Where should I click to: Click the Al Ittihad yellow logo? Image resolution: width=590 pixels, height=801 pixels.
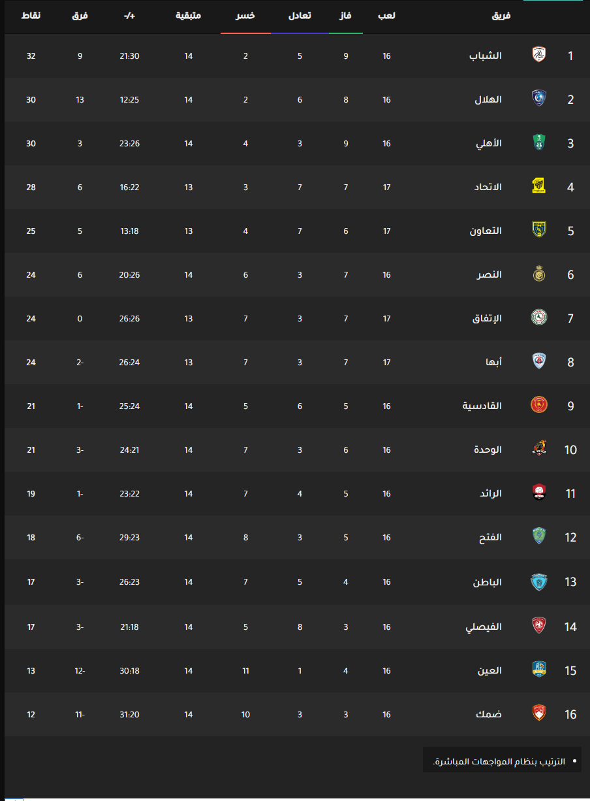click(x=538, y=187)
